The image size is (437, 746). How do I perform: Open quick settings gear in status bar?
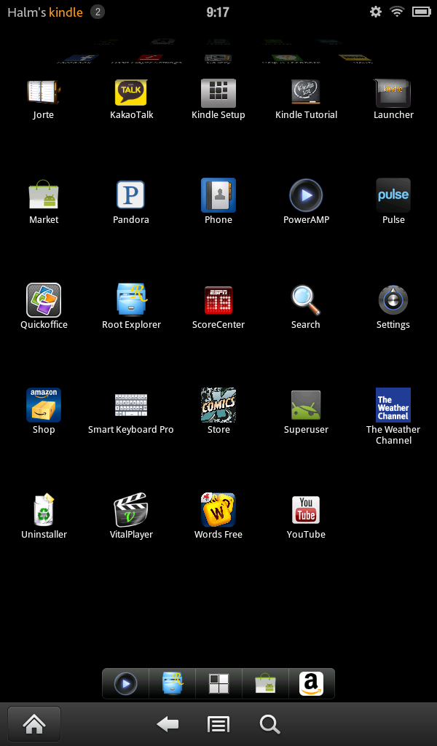(376, 12)
